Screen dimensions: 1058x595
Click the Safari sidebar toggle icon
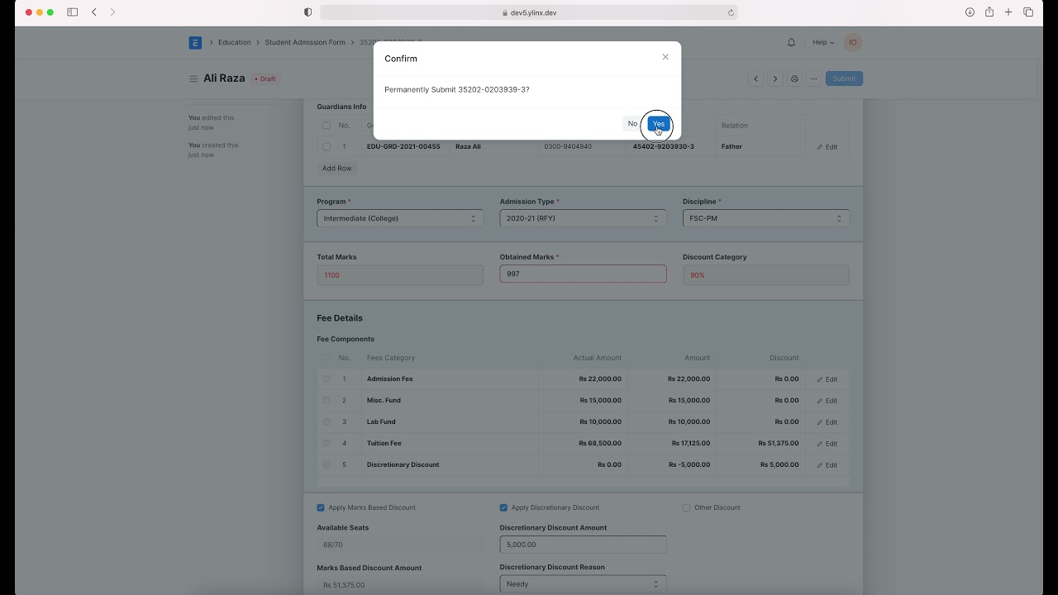pyautogui.click(x=73, y=12)
